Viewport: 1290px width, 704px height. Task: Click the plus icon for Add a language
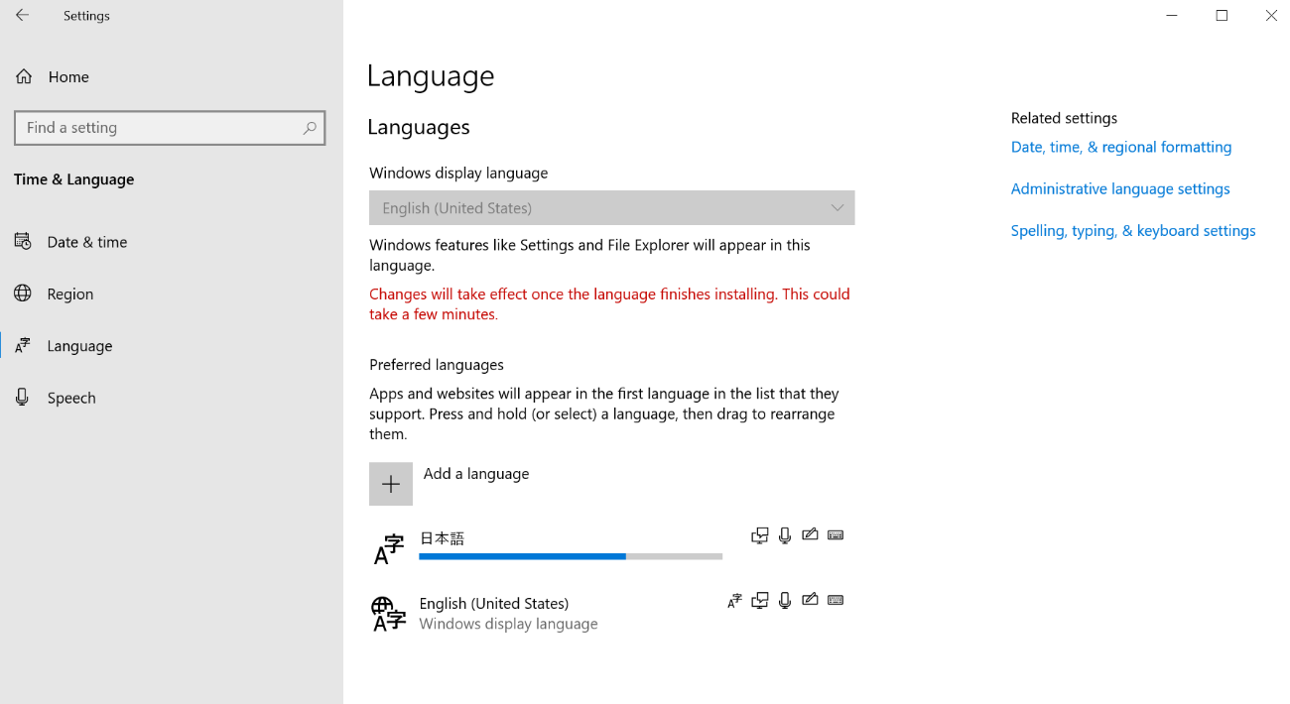391,484
